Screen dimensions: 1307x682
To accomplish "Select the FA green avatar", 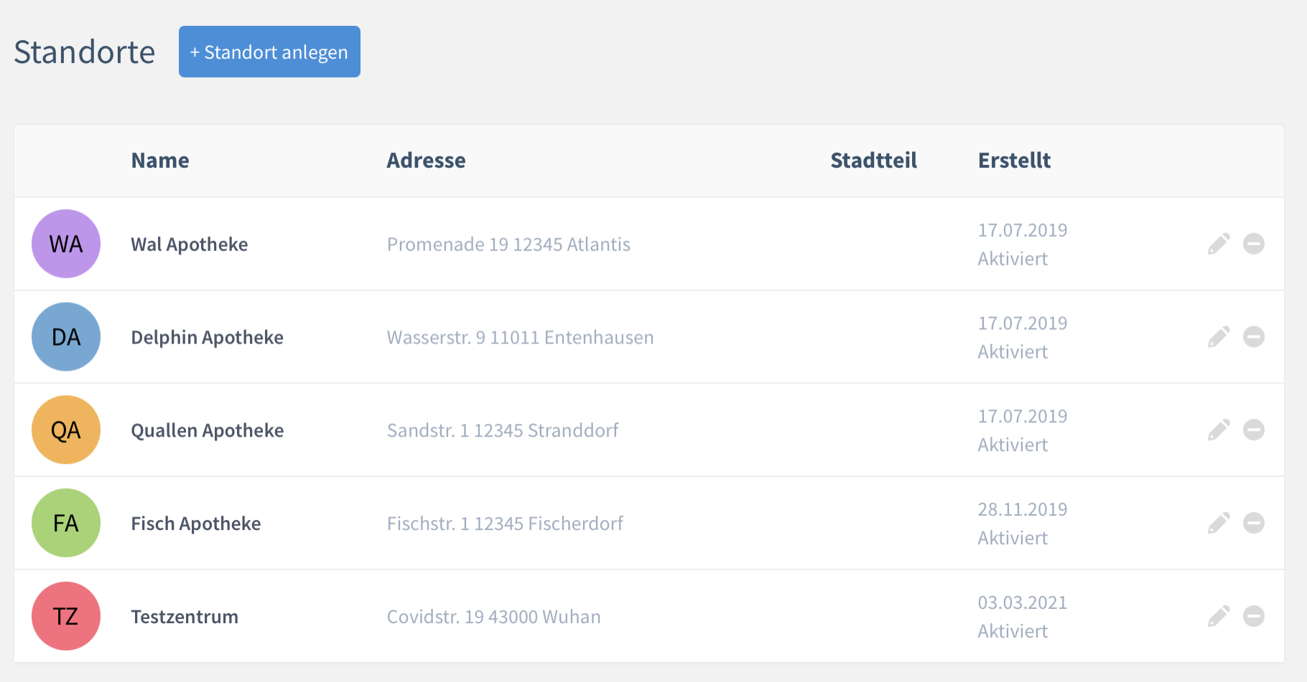I will point(66,524).
